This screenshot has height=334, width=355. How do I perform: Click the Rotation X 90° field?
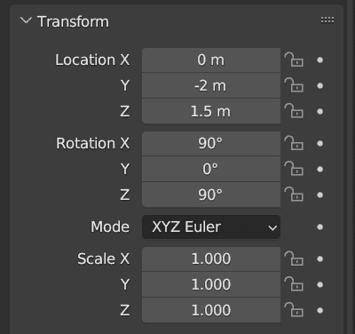211,144
